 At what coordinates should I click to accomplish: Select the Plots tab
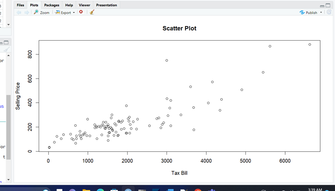tap(34, 5)
